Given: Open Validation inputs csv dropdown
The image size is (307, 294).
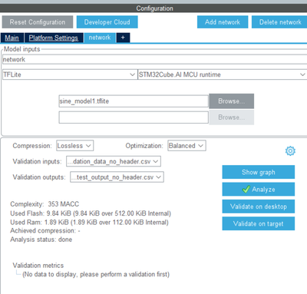Looking at the screenshot, I should (x=114, y=161).
